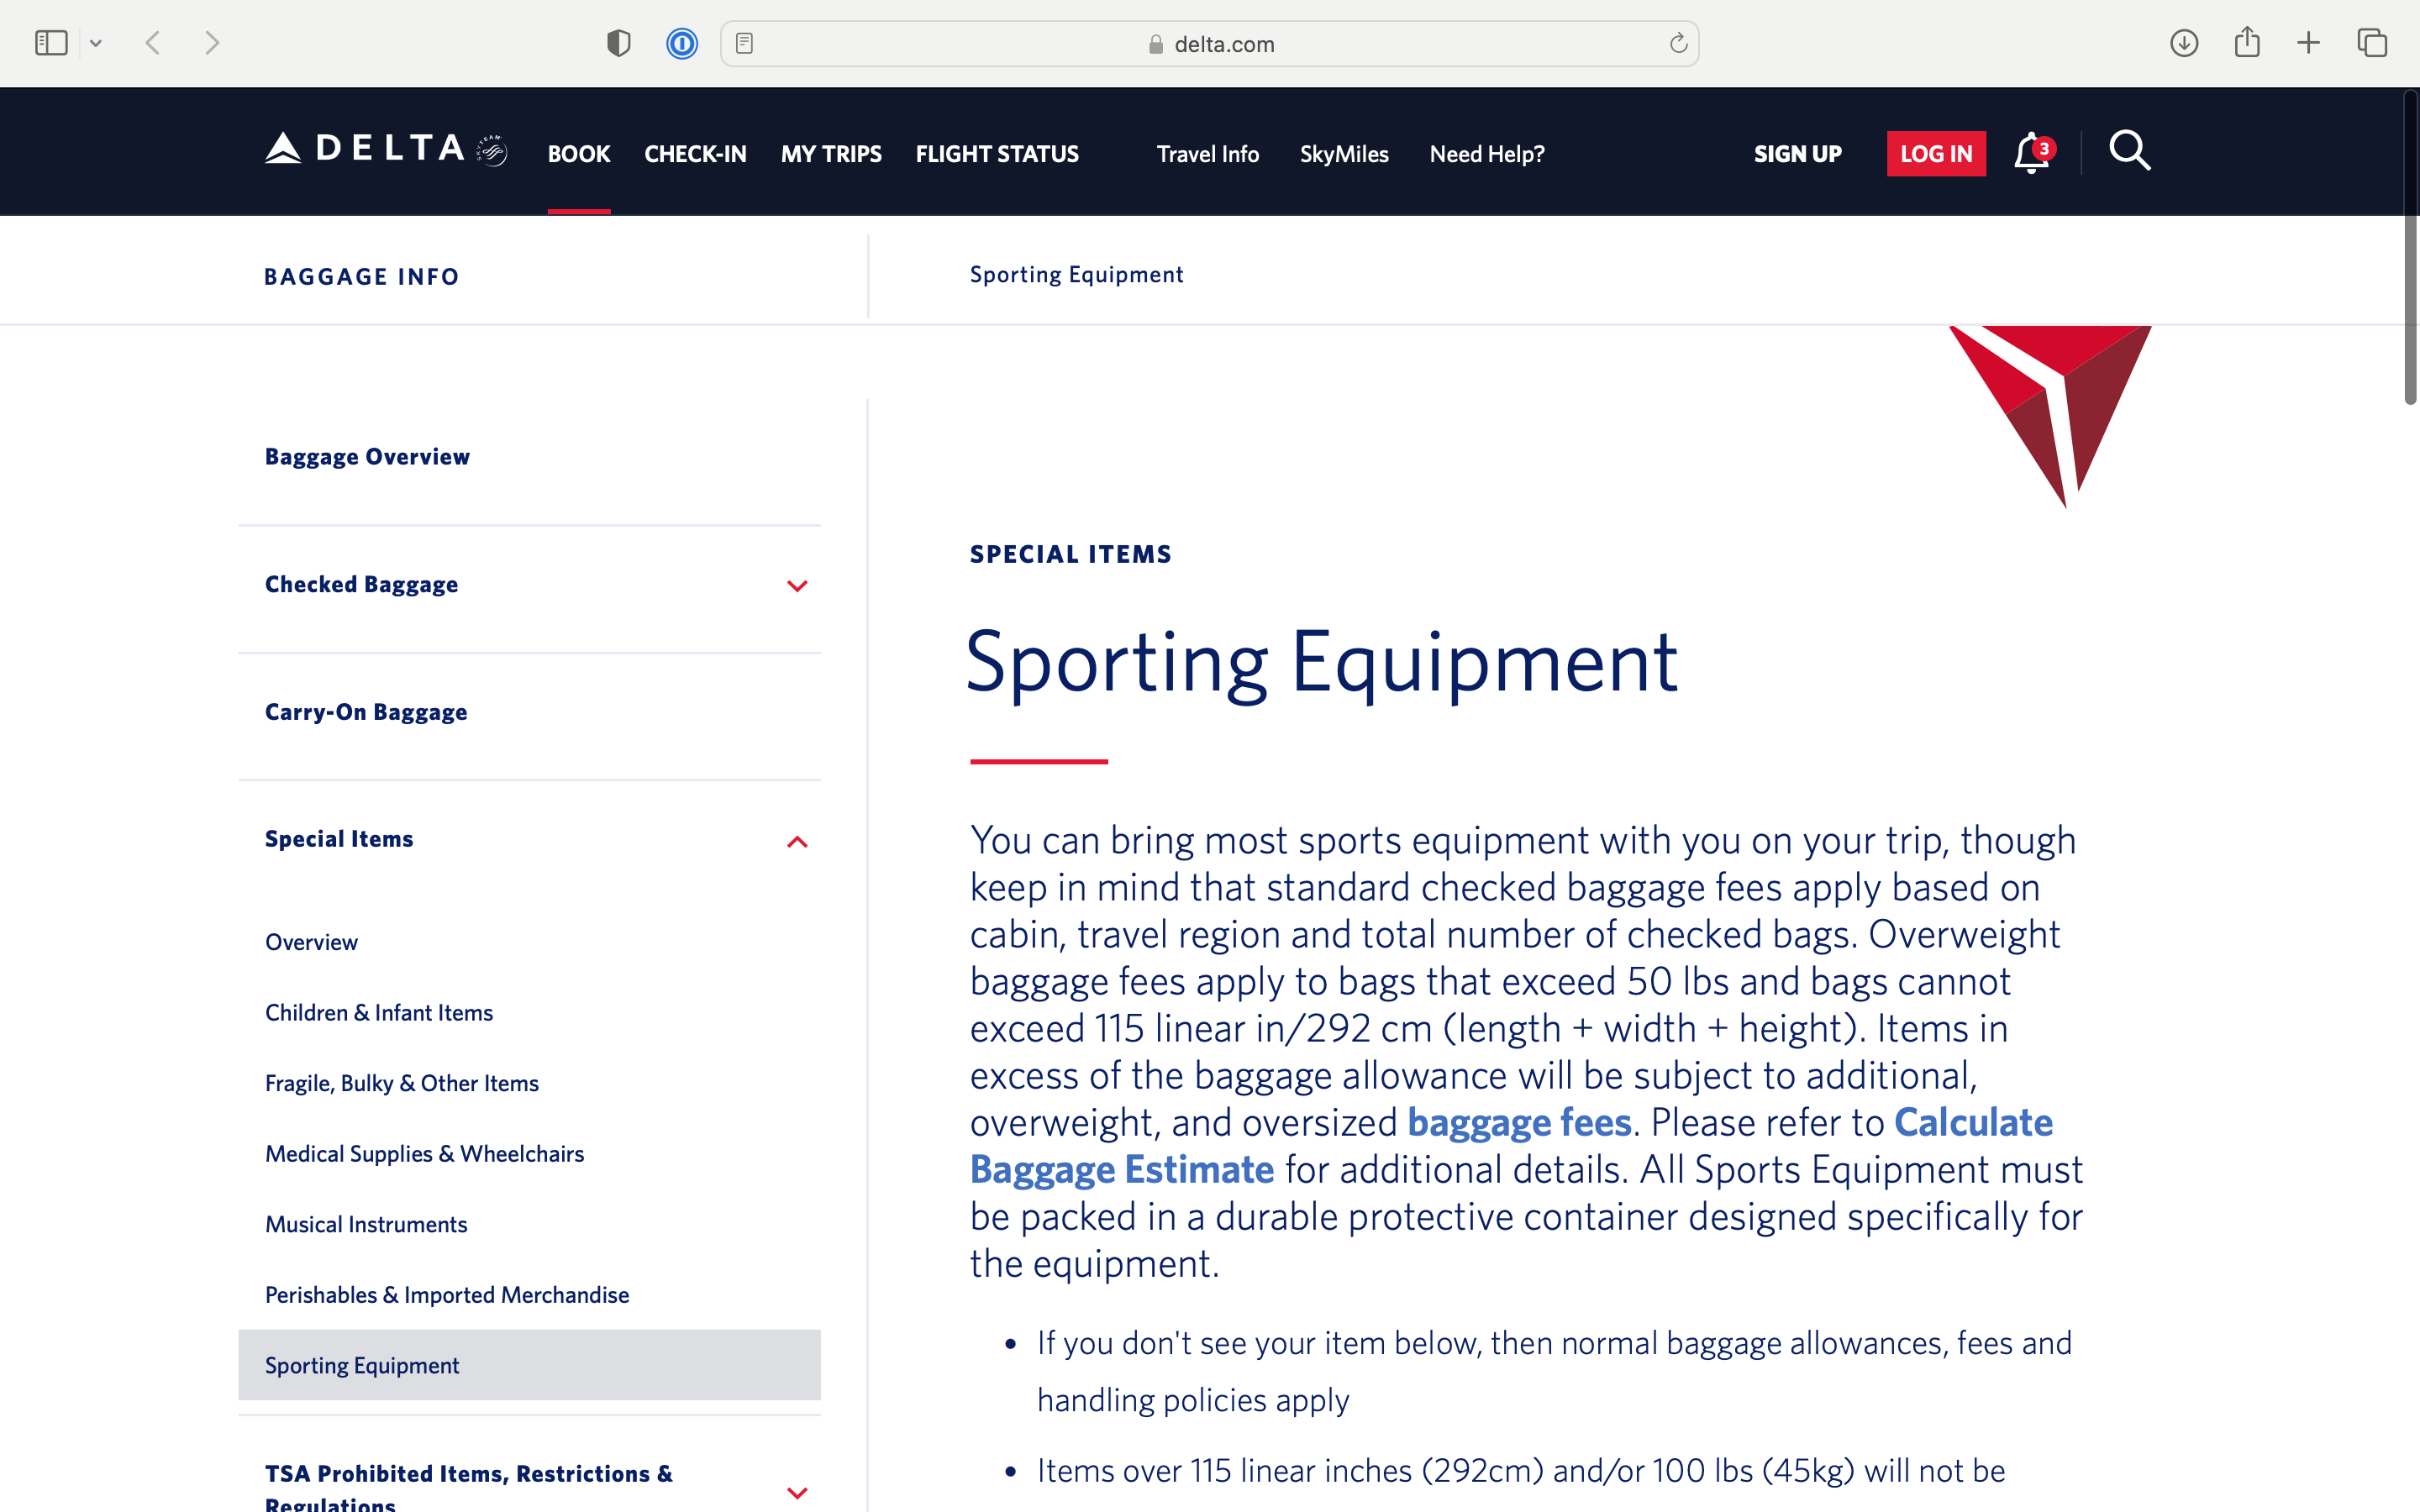The height and width of the screenshot is (1512, 2420).
Task: Click the Sporting Equipment breadcrumb
Action: pyautogui.click(x=1076, y=275)
